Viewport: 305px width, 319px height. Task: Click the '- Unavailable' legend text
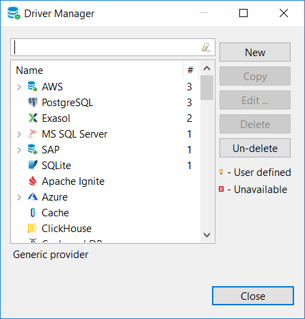[x=257, y=190]
